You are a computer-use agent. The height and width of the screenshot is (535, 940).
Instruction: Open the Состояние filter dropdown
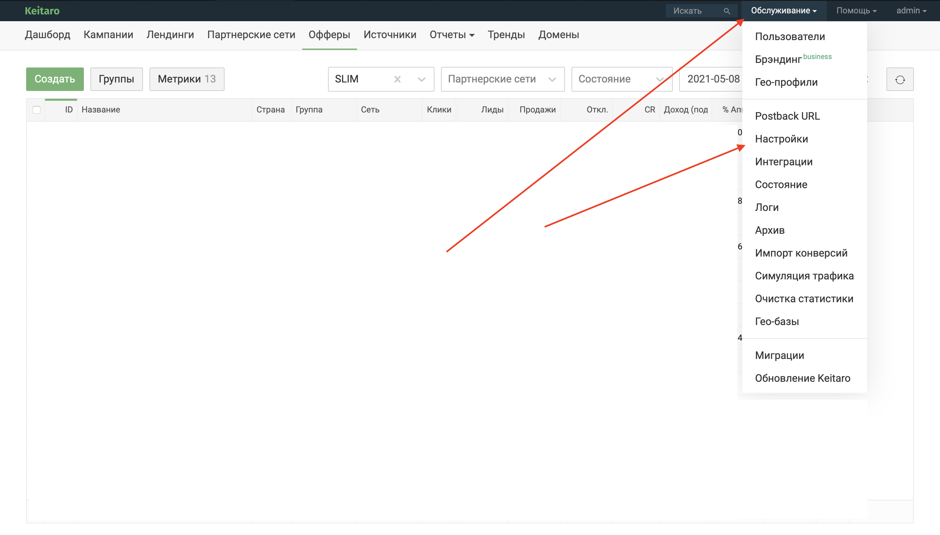point(621,79)
